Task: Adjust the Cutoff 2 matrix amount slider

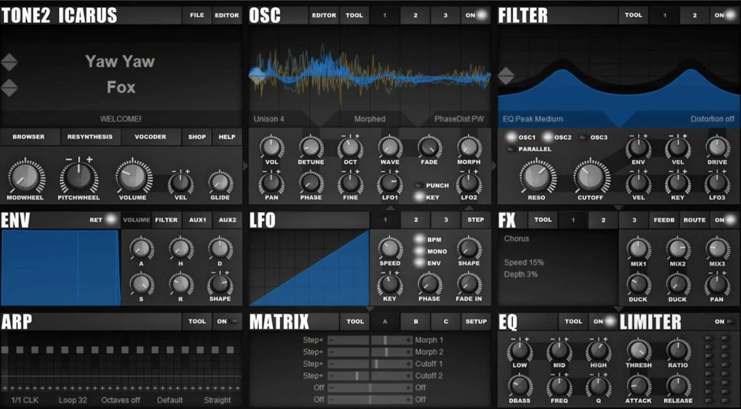Action: 370,376
